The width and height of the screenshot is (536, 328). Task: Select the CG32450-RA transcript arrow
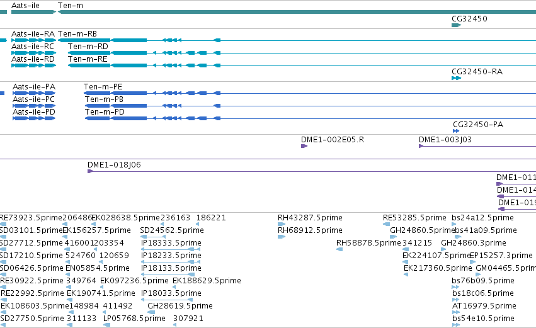(x=457, y=78)
